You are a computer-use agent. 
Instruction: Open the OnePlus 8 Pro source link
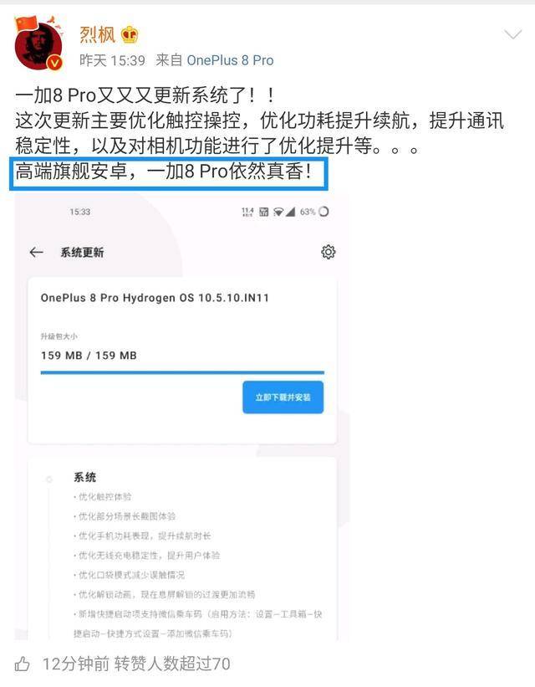click(x=230, y=60)
